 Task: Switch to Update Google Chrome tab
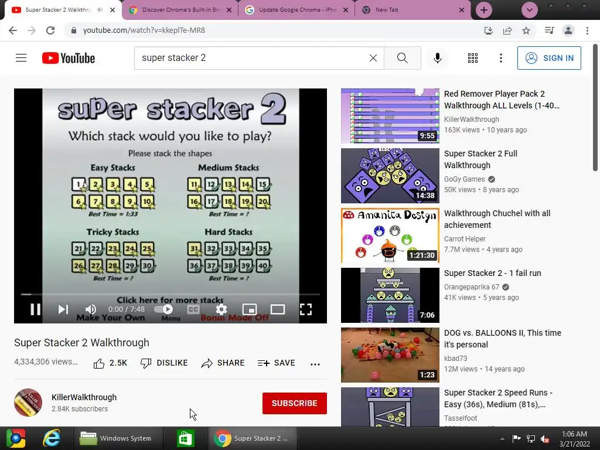[296, 10]
